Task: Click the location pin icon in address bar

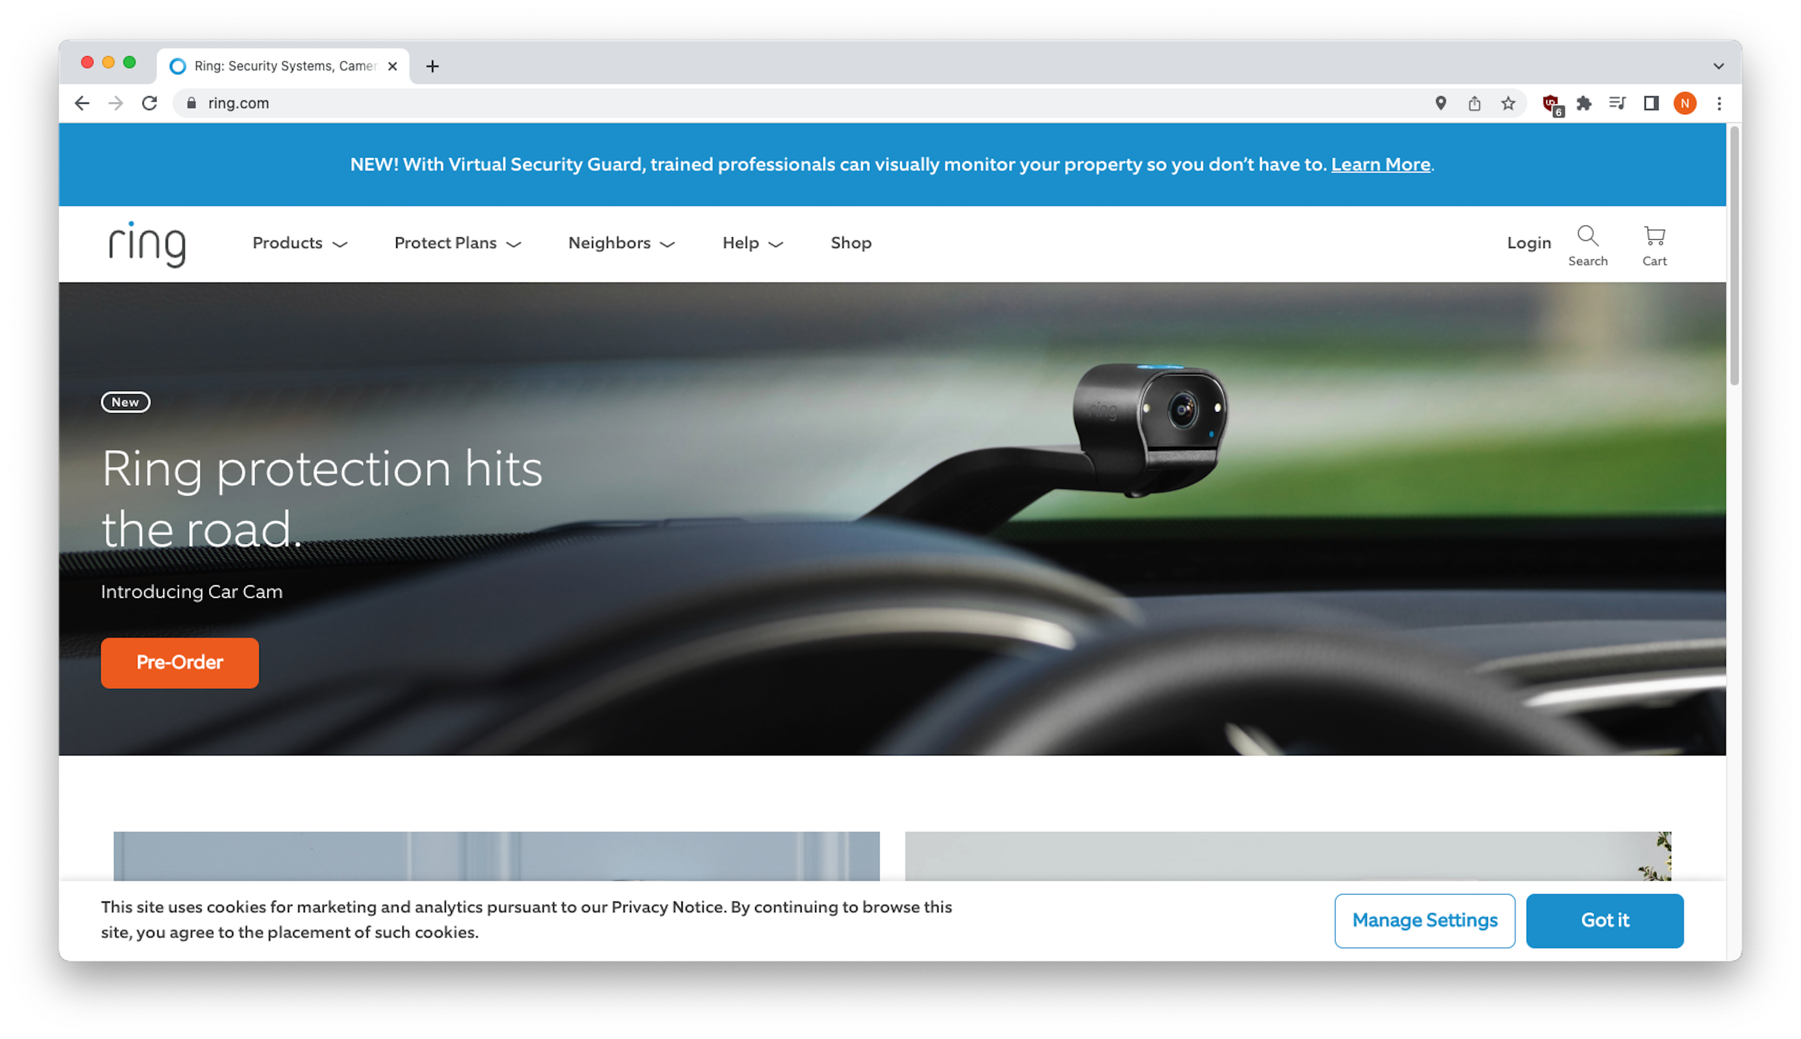Action: pos(1440,103)
